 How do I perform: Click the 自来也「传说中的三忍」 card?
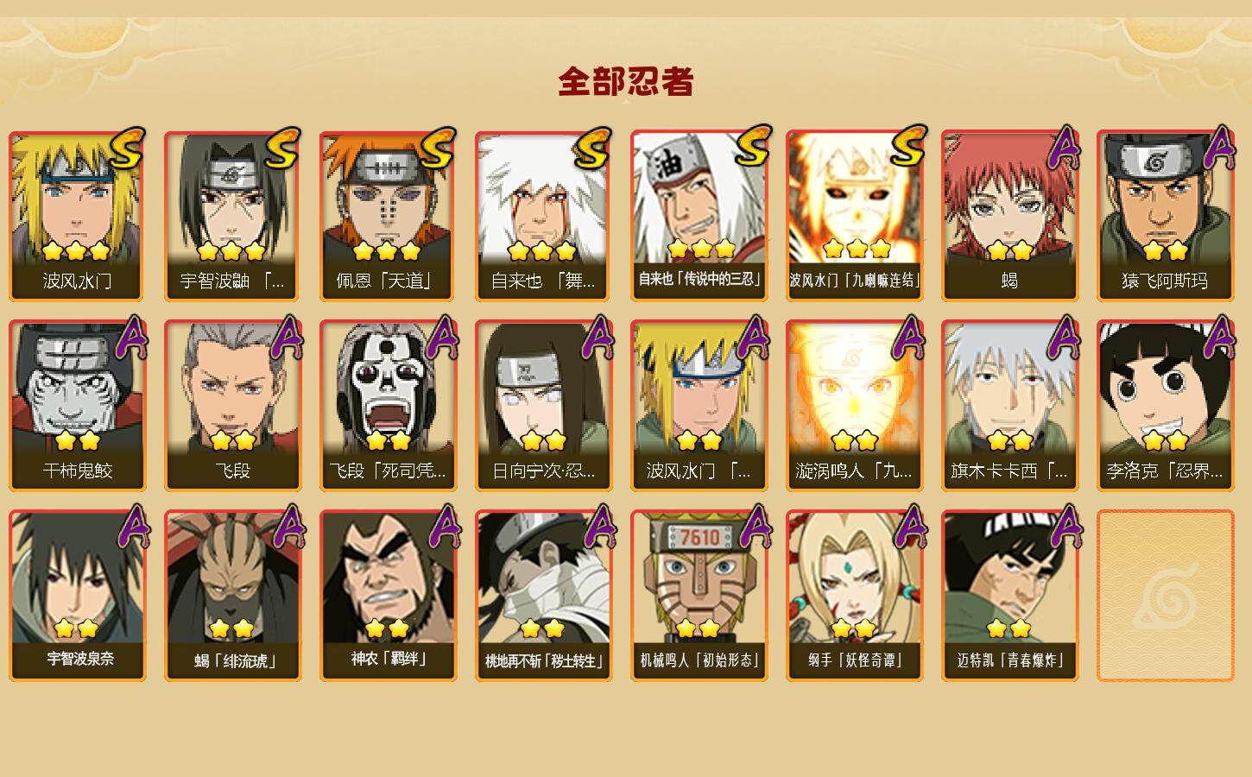tap(699, 216)
